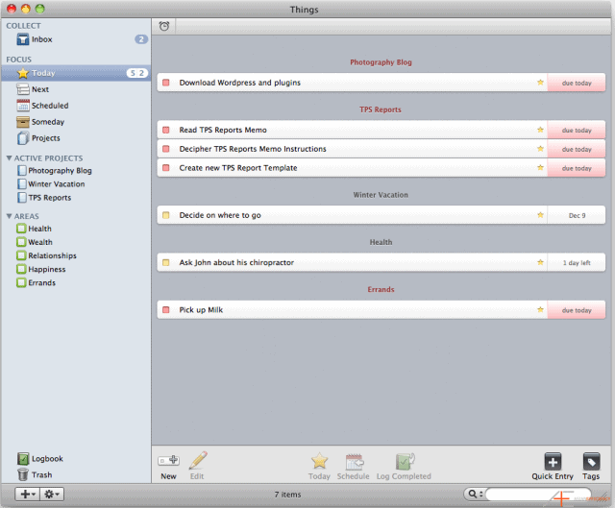Select the Pick up Milk task text
Screen dimensions: 615x508
[x=201, y=310]
